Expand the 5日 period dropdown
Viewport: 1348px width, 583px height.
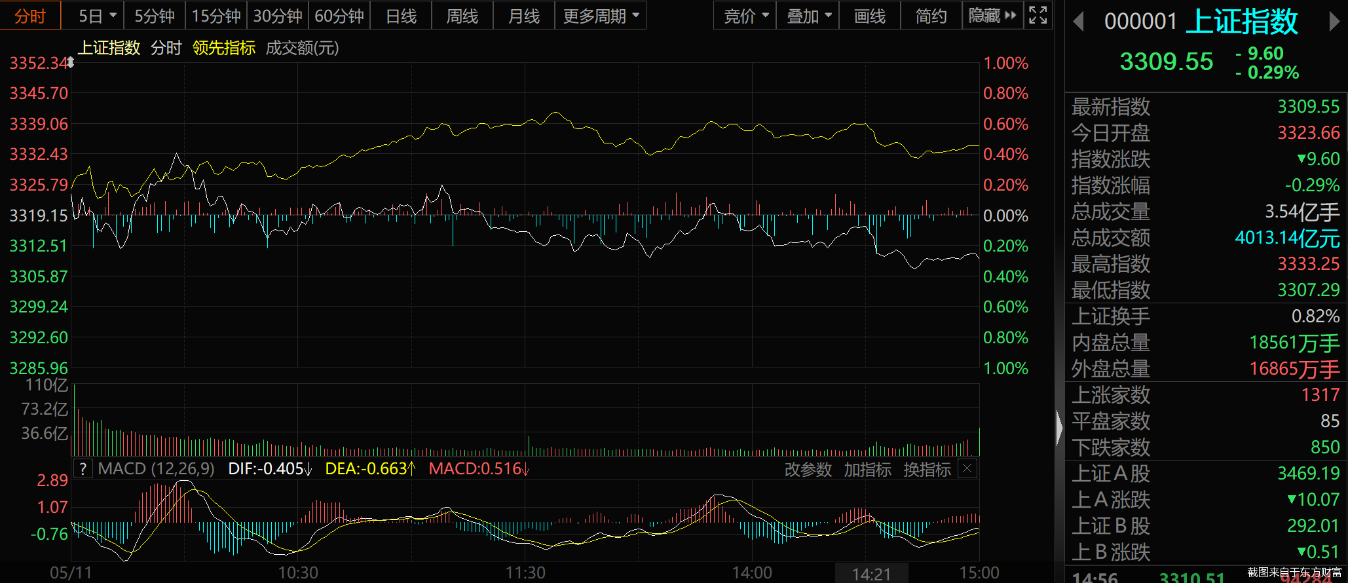(96, 16)
